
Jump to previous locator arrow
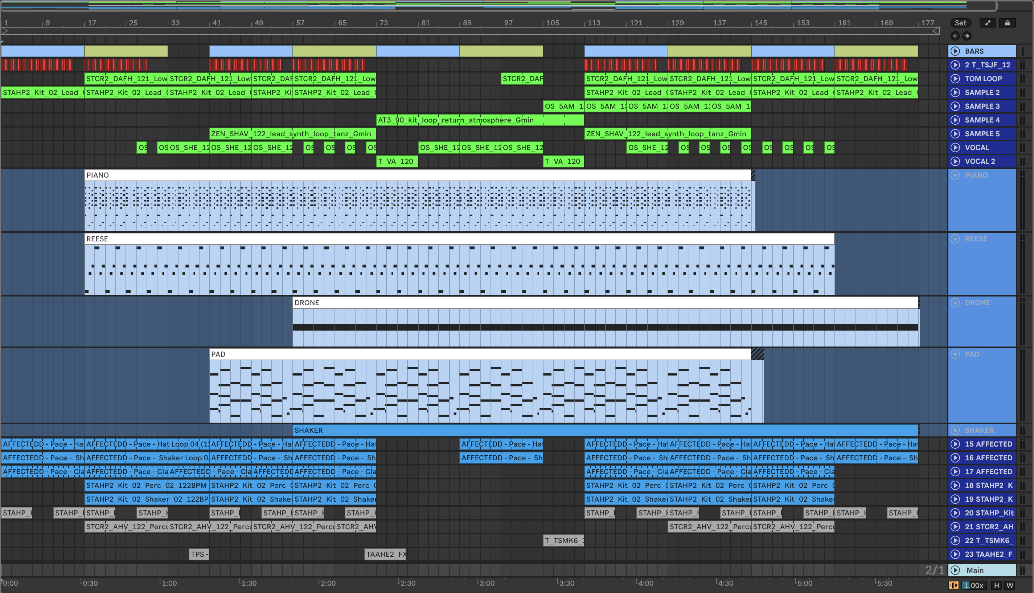coord(955,36)
